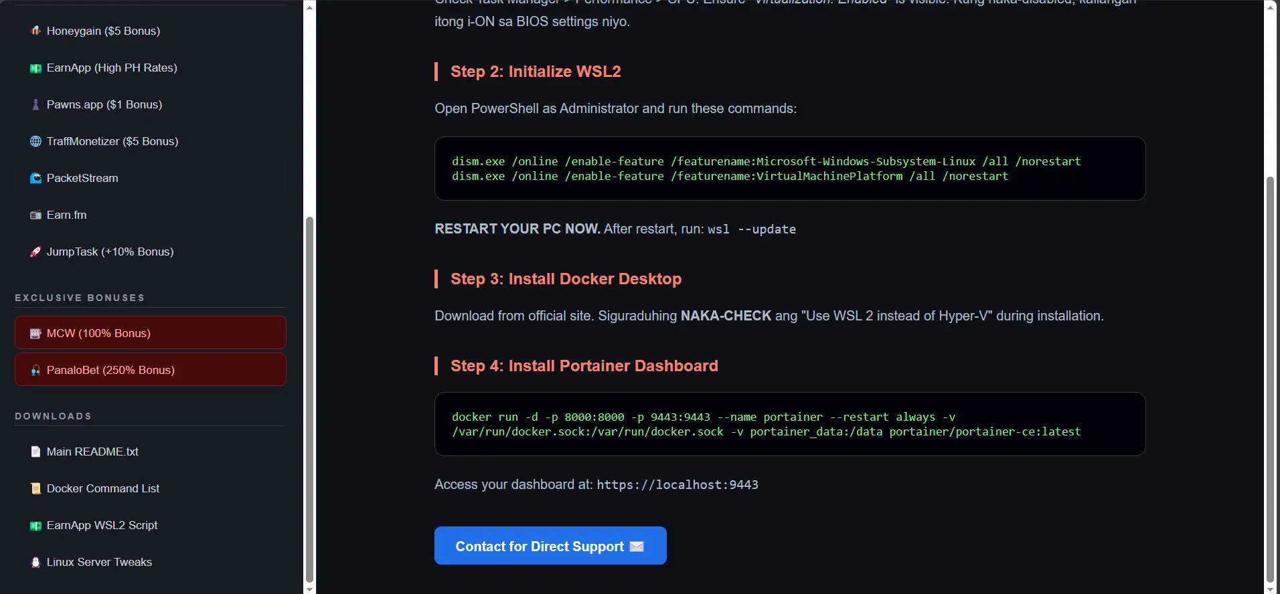The height and width of the screenshot is (594, 1280).
Task: Click the MCW slot machine icon
Action: [35, 333]
